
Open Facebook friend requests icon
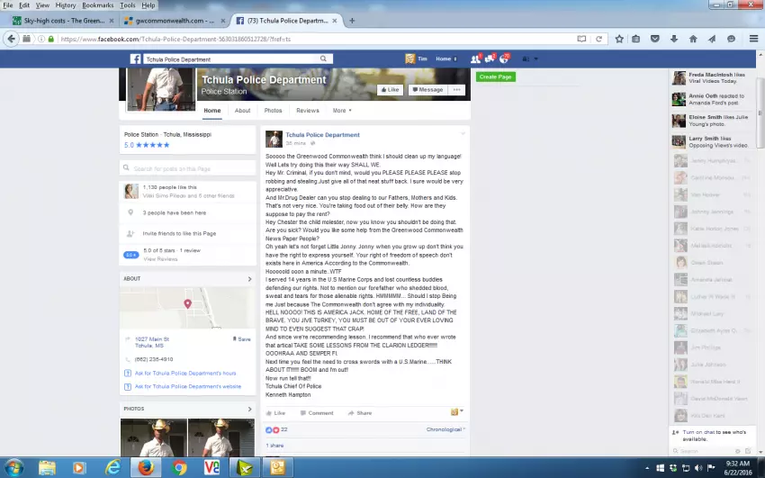476,59
